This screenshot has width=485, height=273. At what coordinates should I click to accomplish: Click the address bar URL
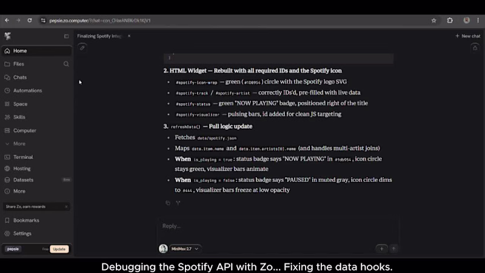click(x=100, y=21)
